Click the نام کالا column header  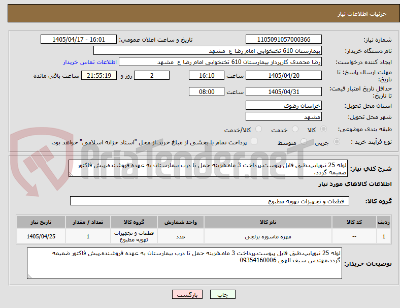tap(268, 222)
